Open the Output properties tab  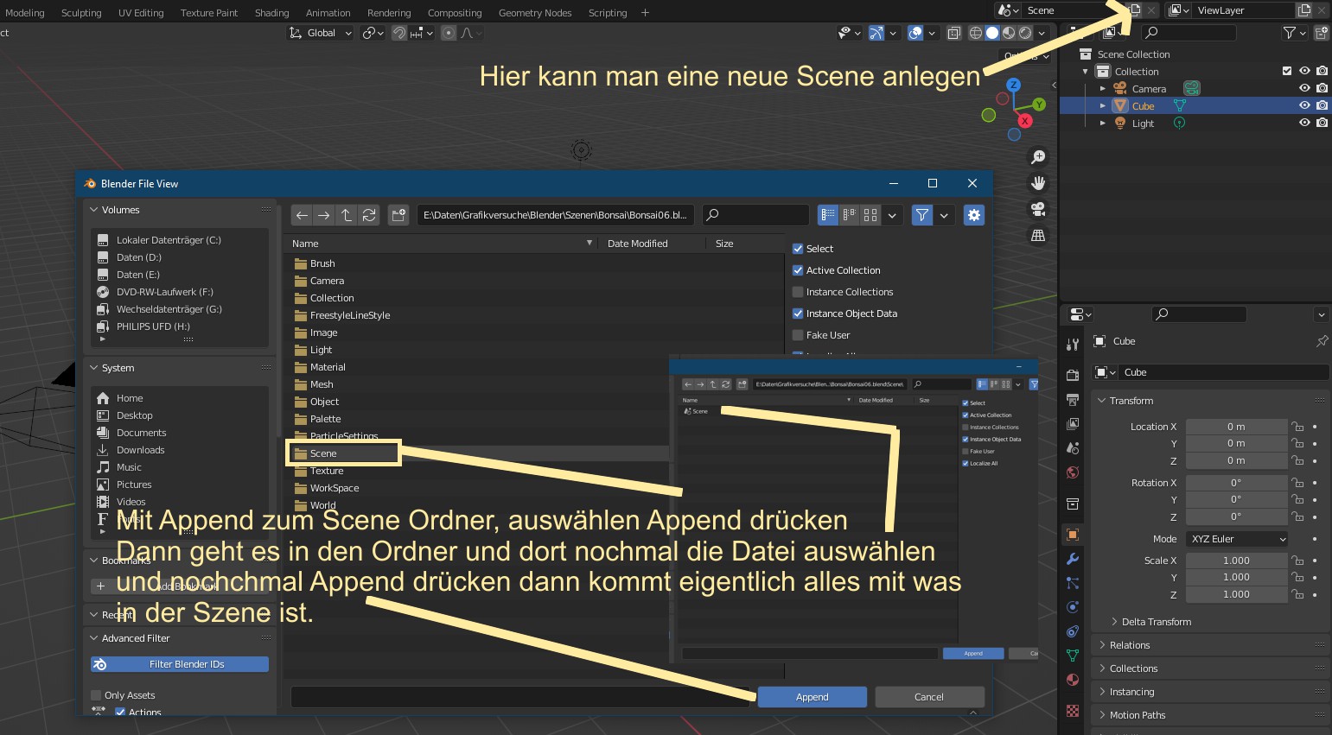(1073, 400)
